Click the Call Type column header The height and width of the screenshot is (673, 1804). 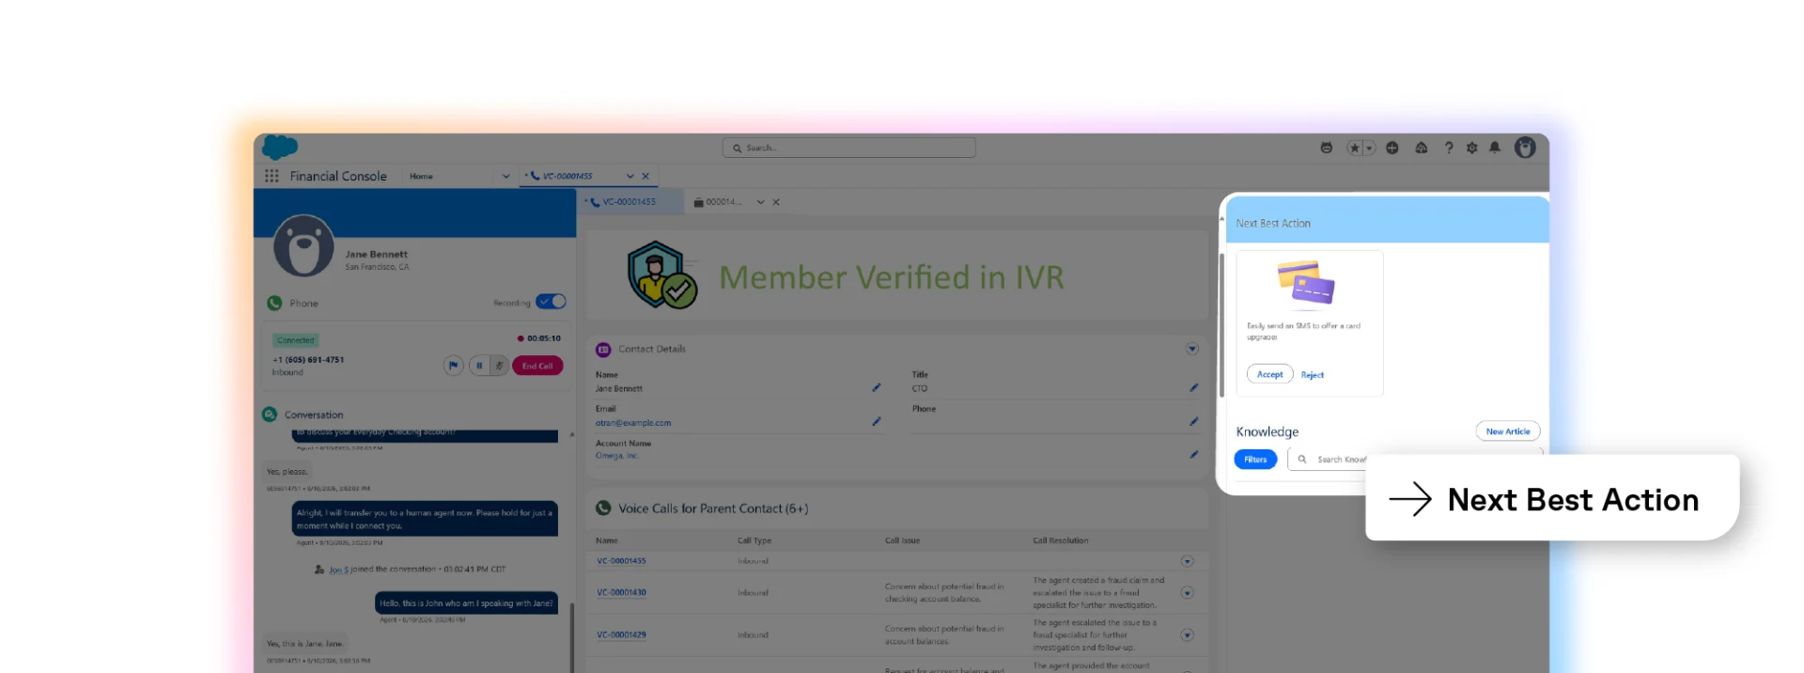tap(754, 540)
